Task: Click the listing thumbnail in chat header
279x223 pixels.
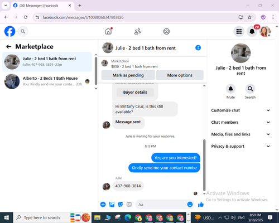Action: coord(108,48)
